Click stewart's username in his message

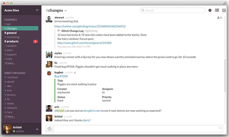click(x=59, y=18)
